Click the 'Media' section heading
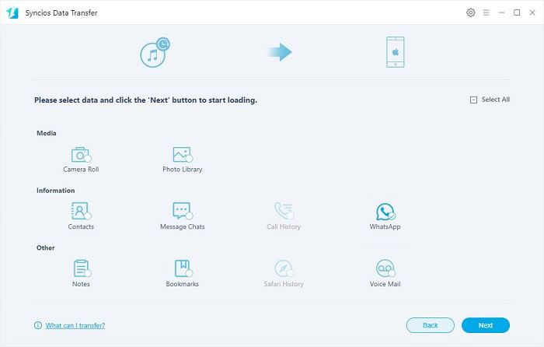This screenshot has width=544, height=347. pos(47,133)
